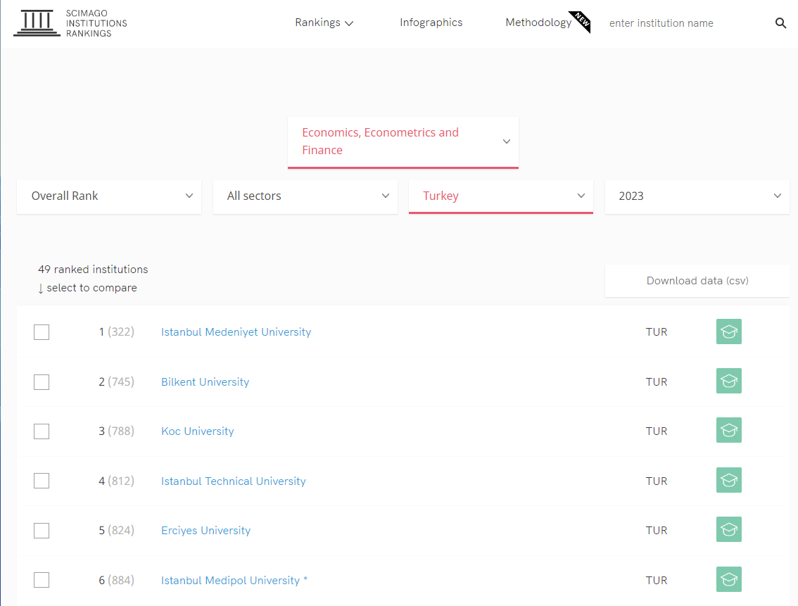The image size is (798, 606).
Task: Expand the Rankings menu
Action: (324, 23)
